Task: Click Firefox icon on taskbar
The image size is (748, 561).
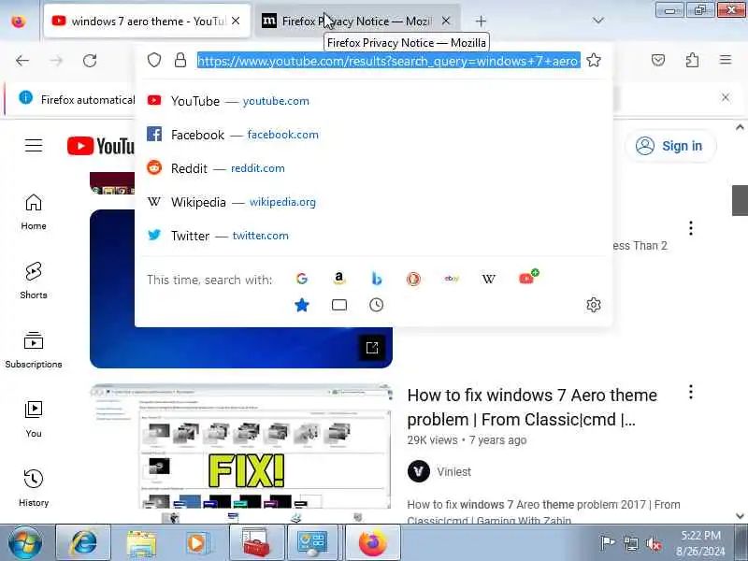Action: [x=372, y=542]
